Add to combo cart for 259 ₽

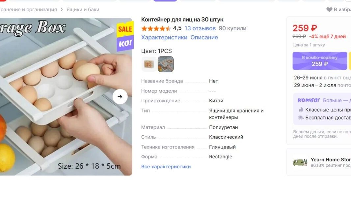point(320,61)
